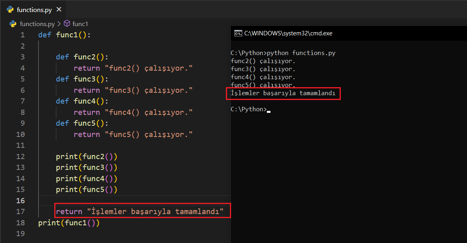Image resolution: width=467 pixels, height=243 pixels.
Task: Click def func5() on line 9
Action: click(x=82, y=123)
